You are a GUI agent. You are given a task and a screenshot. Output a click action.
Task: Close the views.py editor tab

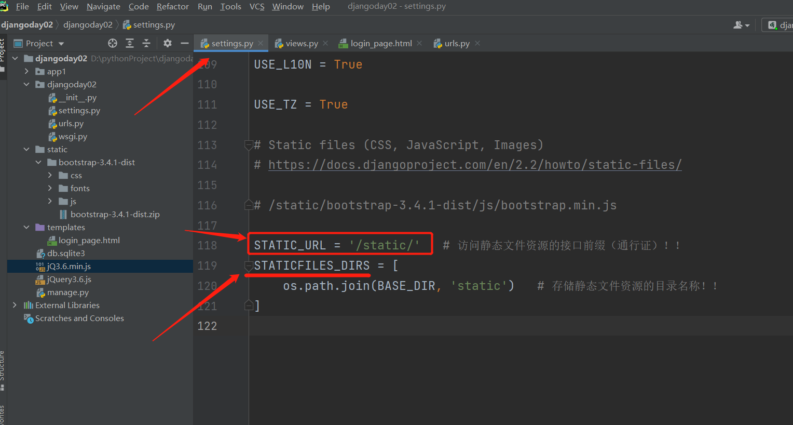pyautogui.click(x=325, y=44)
